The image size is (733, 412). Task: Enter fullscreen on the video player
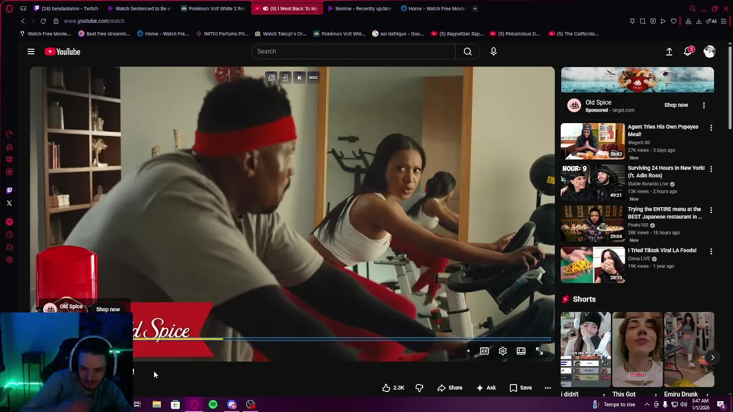tap(539, 351)
